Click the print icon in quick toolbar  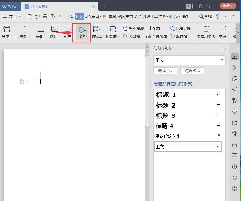point(45,16)
